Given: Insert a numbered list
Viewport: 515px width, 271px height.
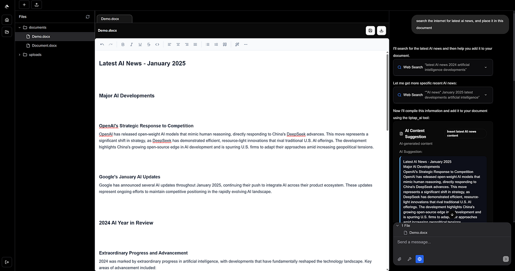Looking at the screenshot, I should 216,45.
